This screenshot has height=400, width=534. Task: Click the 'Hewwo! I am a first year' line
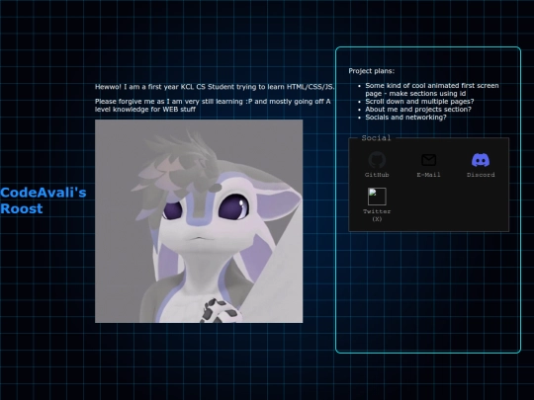point(215,87)
